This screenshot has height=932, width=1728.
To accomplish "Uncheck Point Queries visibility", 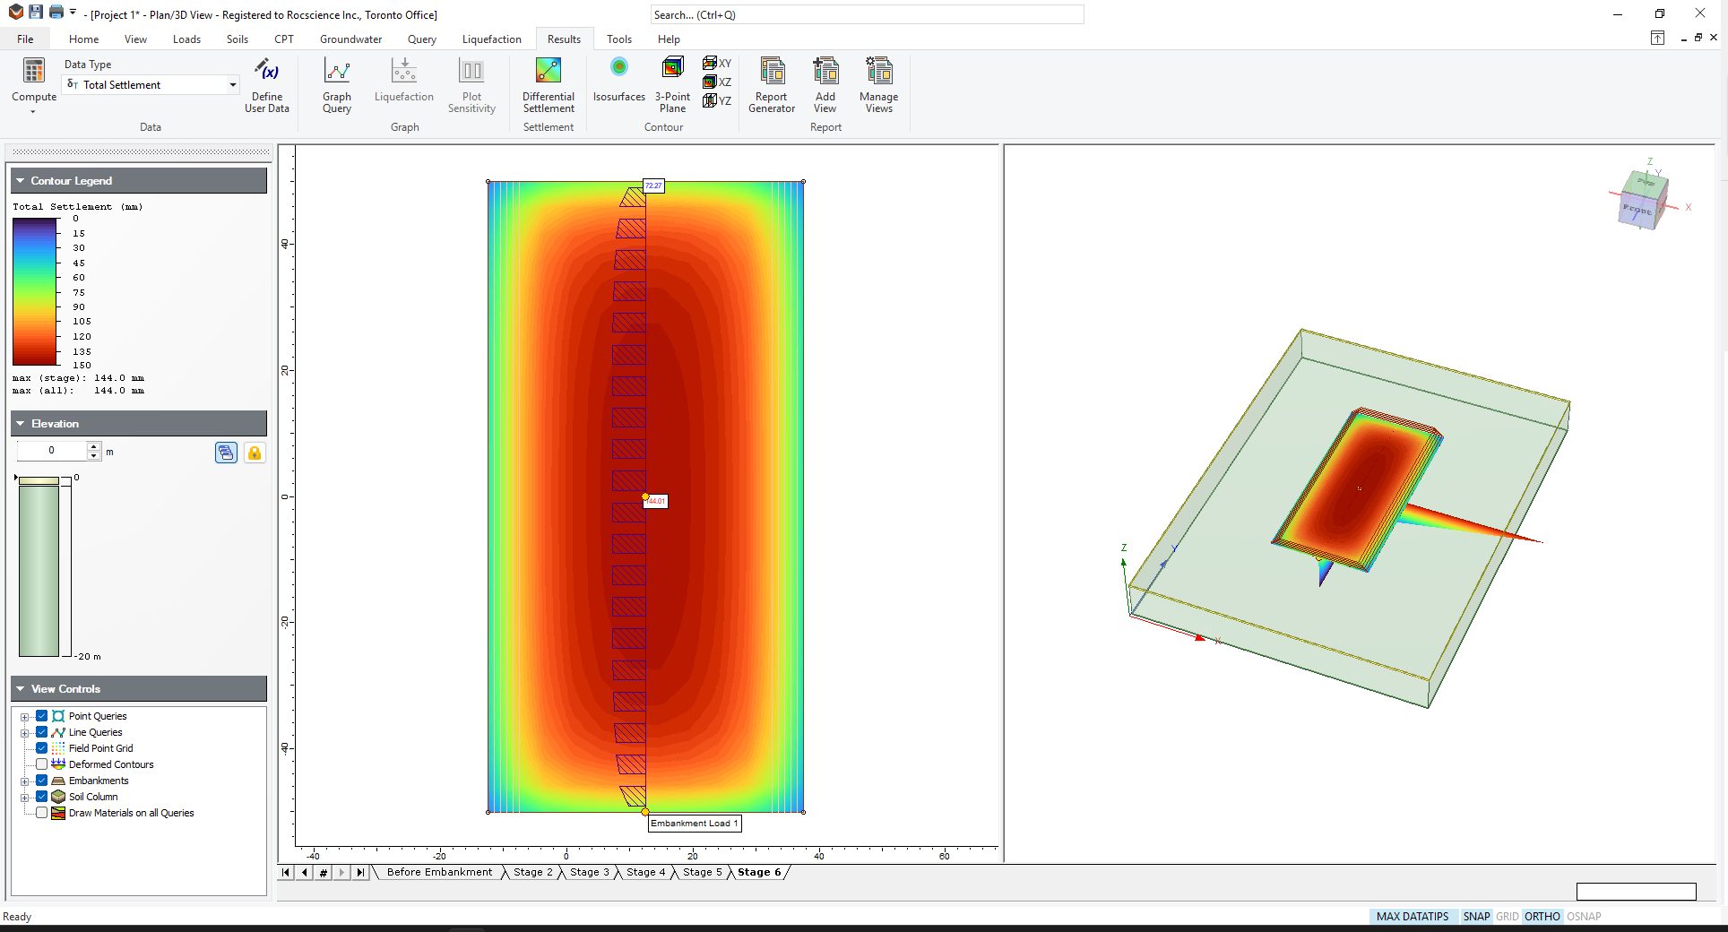I will (41, 716).
